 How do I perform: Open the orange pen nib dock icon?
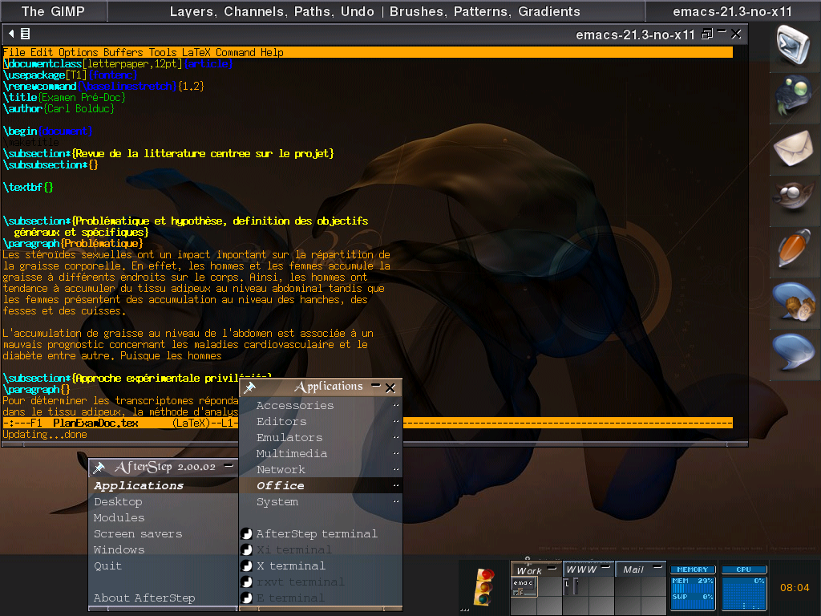tap(795, 249)
